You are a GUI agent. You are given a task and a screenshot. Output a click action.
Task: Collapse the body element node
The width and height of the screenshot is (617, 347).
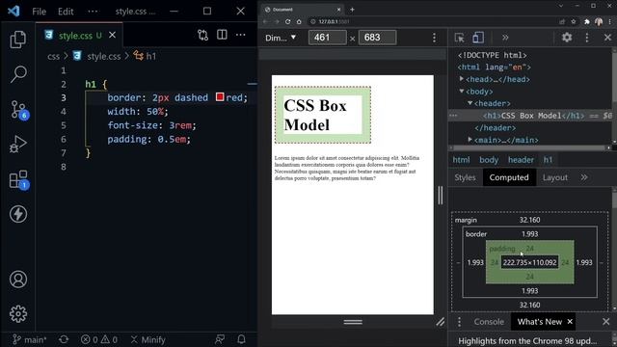(462, 92)
